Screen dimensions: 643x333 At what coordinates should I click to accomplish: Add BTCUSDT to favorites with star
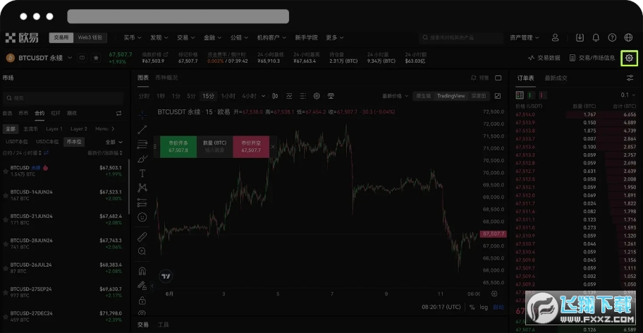(96, 58)
